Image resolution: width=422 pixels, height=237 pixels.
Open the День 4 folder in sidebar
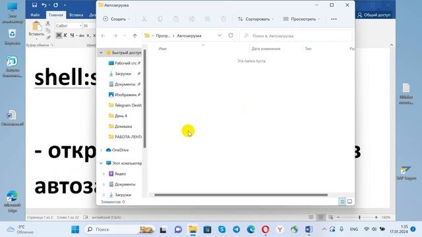(118, 116)
